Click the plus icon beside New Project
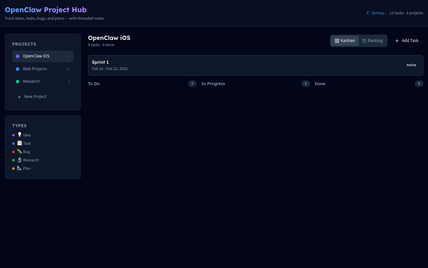 [x=19, y=97]
